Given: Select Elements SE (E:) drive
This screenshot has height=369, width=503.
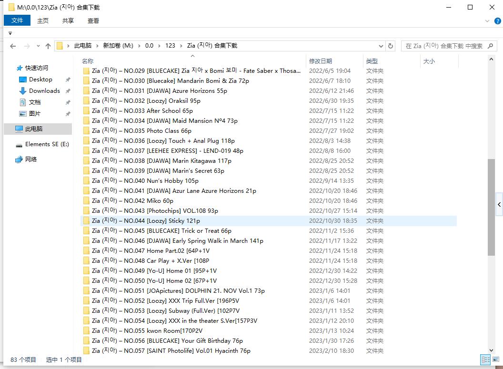Looking at the screenshot, I should click(47, 144).
